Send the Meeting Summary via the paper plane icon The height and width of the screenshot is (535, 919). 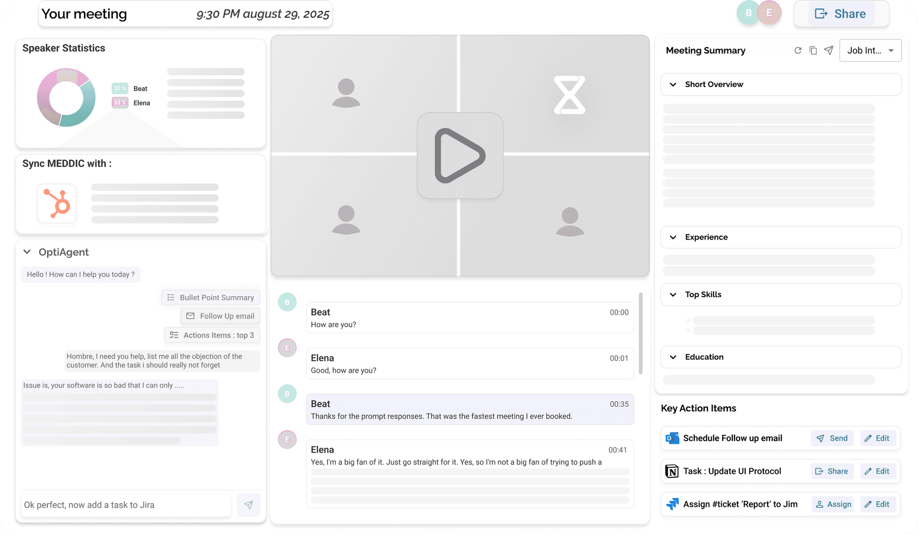[x=828, y=50]
